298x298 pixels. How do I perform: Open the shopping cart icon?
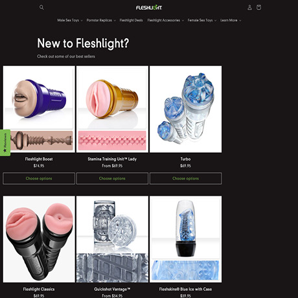258,8
